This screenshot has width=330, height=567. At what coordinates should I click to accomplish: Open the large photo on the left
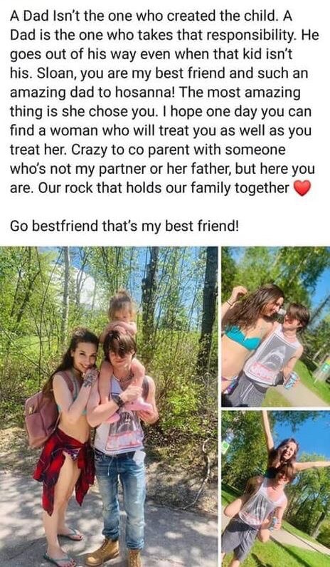point(109,407)
